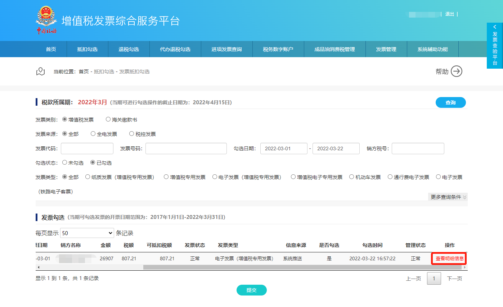Viewport: 503px width, 307px height.
Task: Focus the 发票号码 input field
Action: 186,148
